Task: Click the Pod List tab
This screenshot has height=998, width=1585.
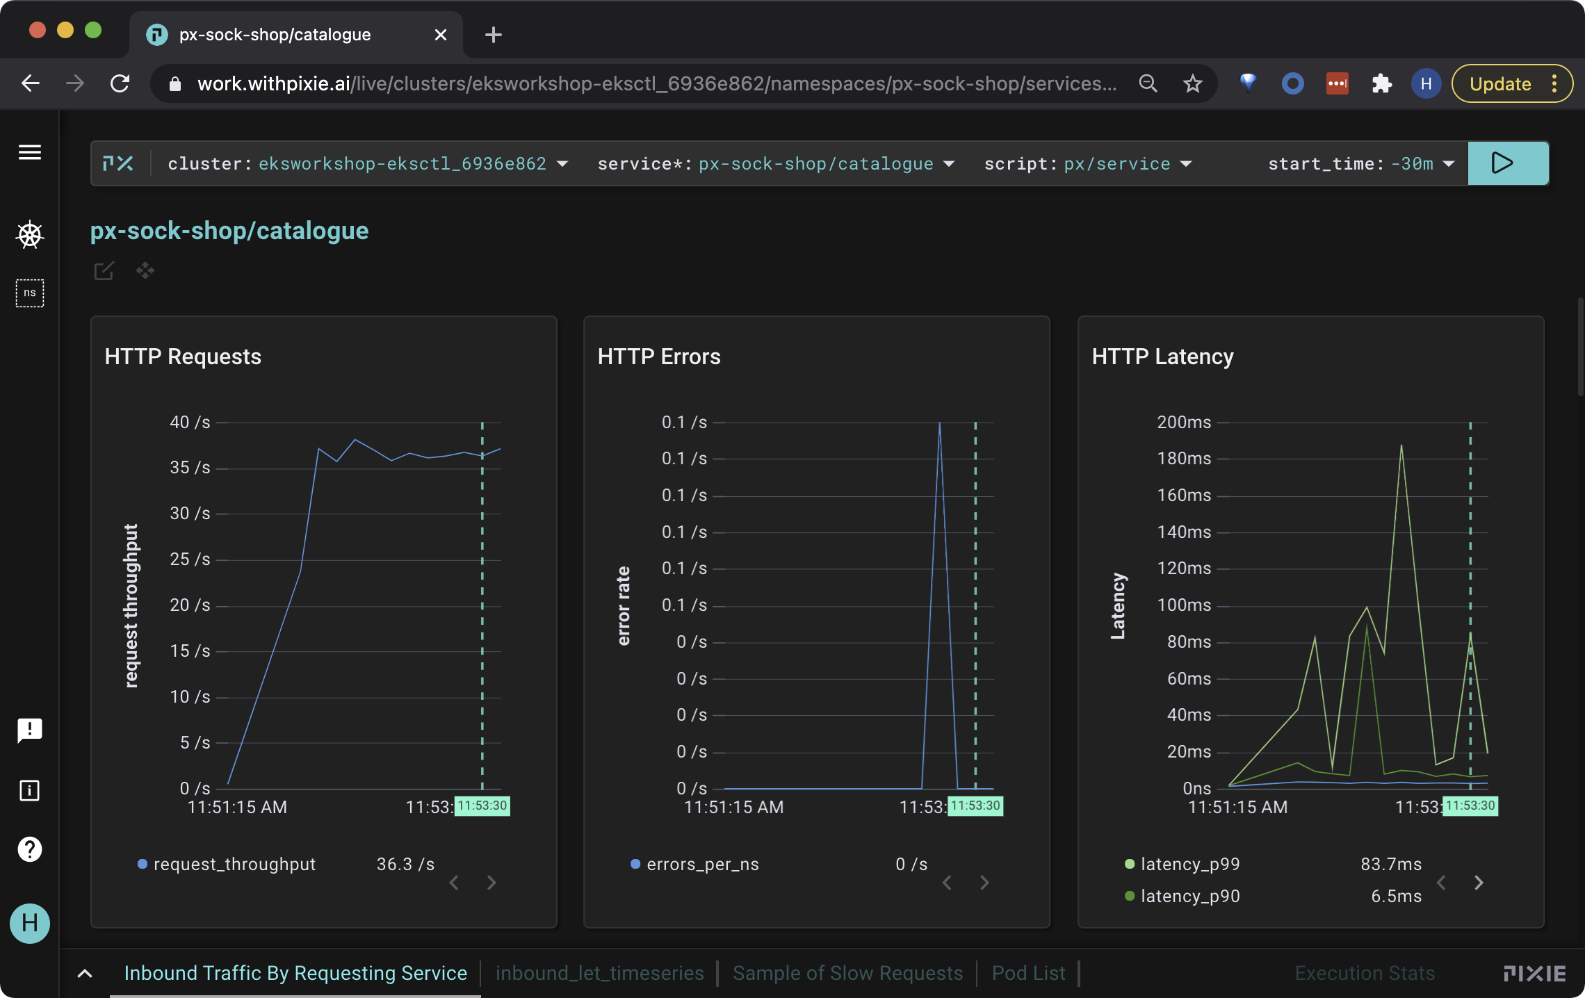Action: point(1027,972)
